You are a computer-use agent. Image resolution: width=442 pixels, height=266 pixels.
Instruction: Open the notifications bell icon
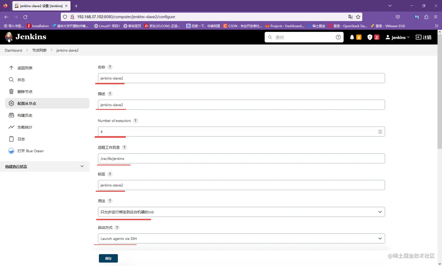point(352,37)
